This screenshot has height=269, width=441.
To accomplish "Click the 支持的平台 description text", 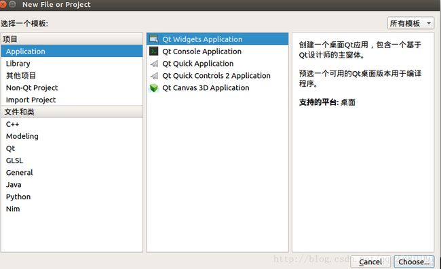I will (327, 102).
